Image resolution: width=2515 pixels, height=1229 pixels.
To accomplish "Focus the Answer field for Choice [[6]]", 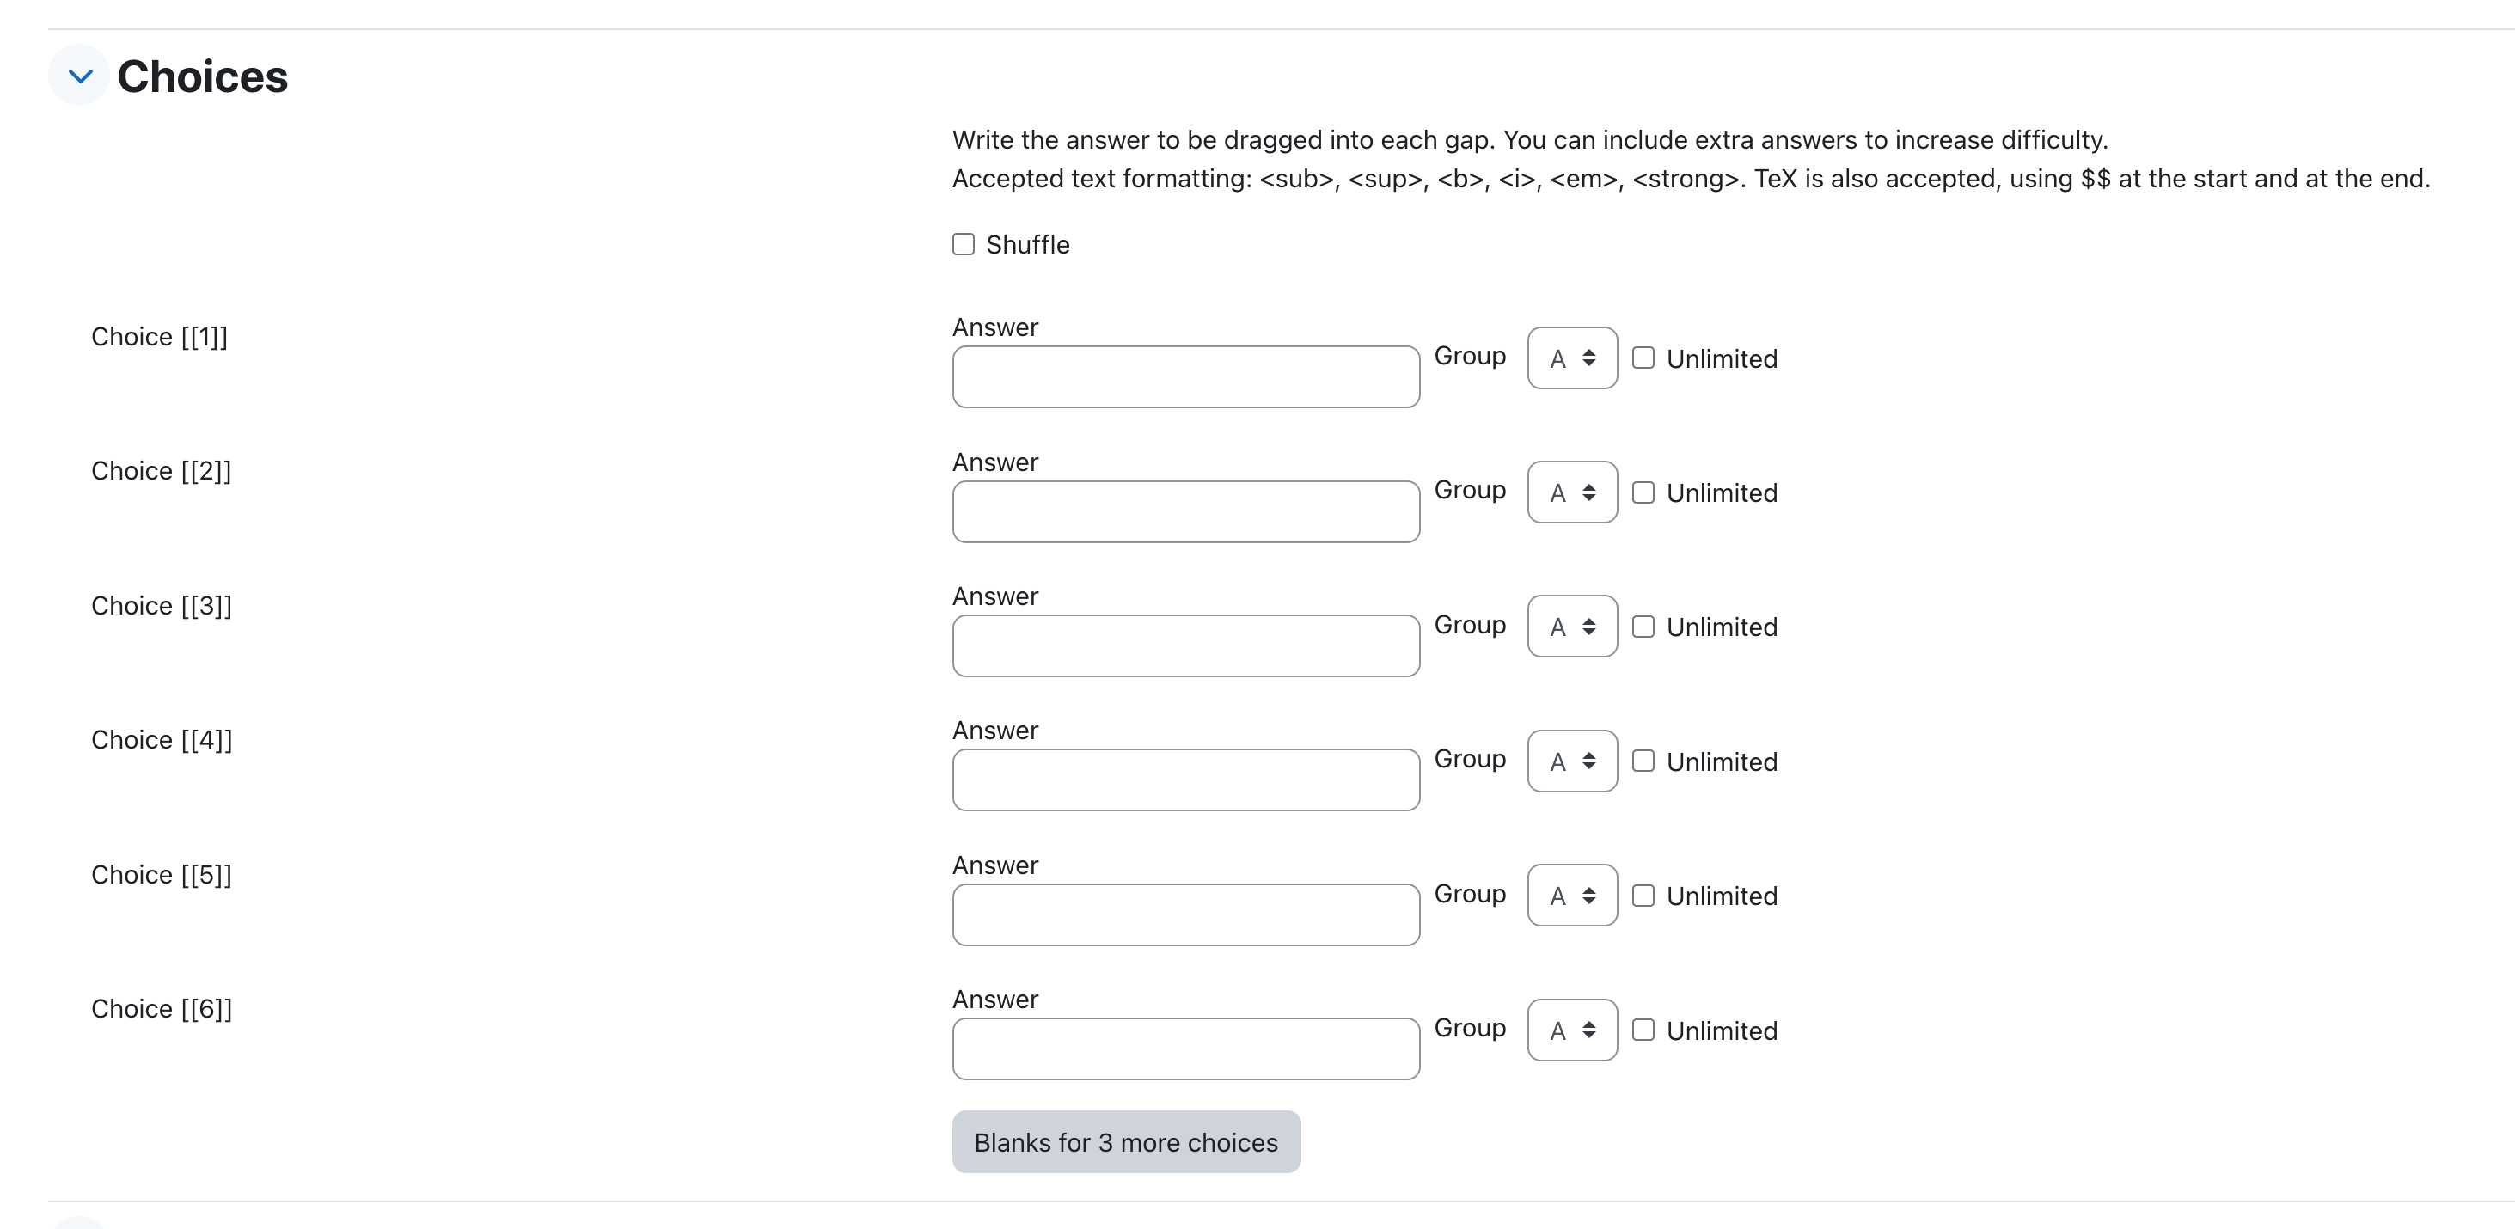I will click(x=1185, y=1049).
